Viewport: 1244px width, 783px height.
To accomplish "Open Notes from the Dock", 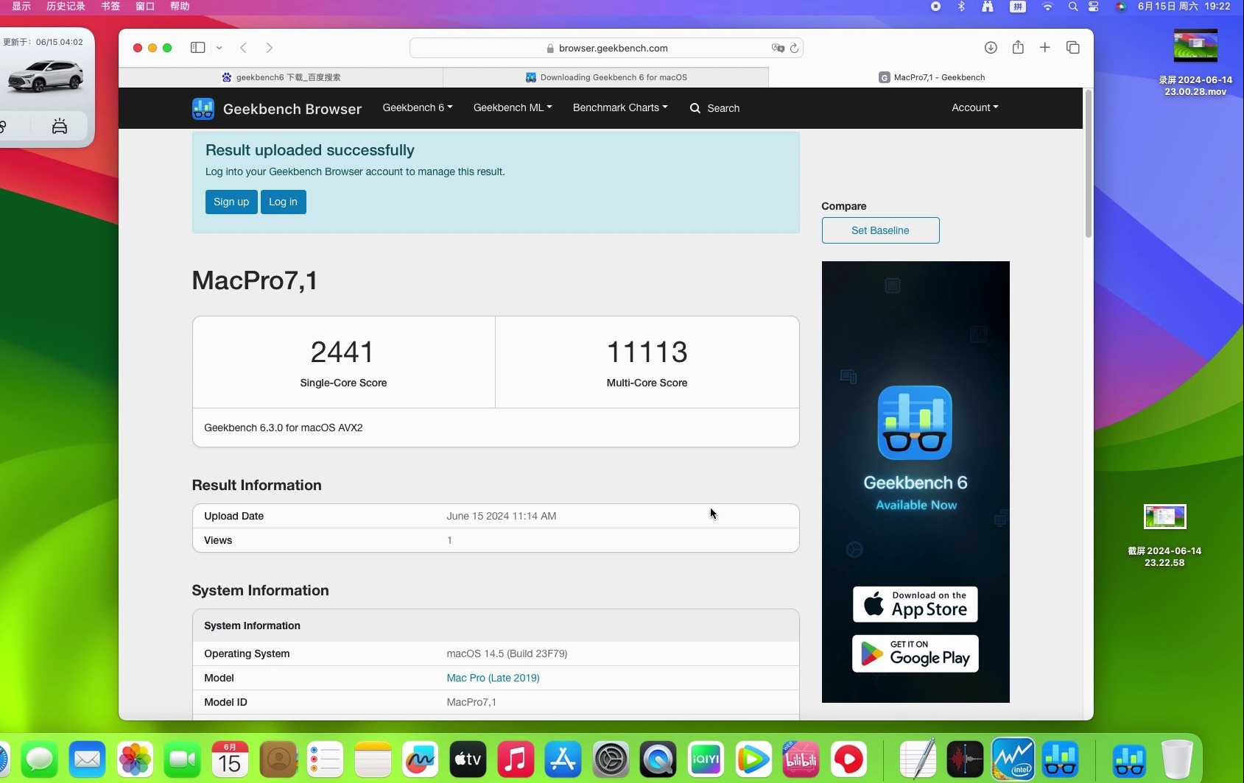I will coord(373,759).
